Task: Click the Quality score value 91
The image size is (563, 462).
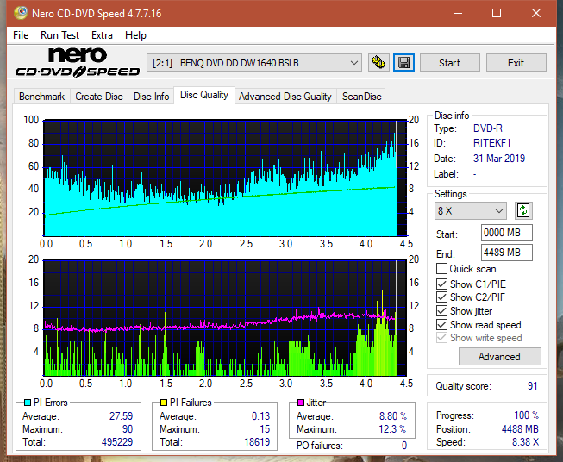Action: click(533, 386)
